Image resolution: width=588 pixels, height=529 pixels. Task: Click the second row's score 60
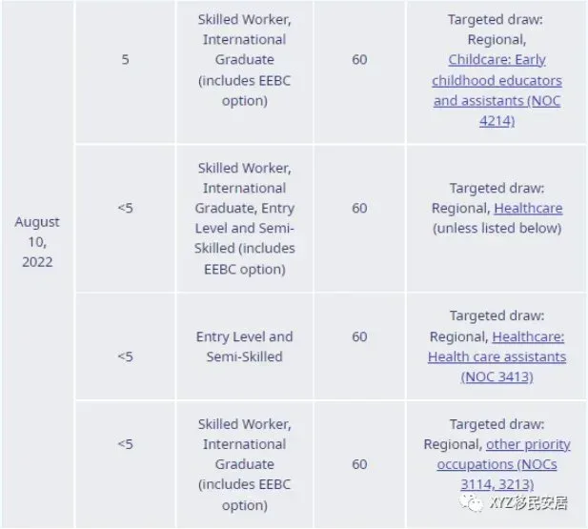point(359,208)
